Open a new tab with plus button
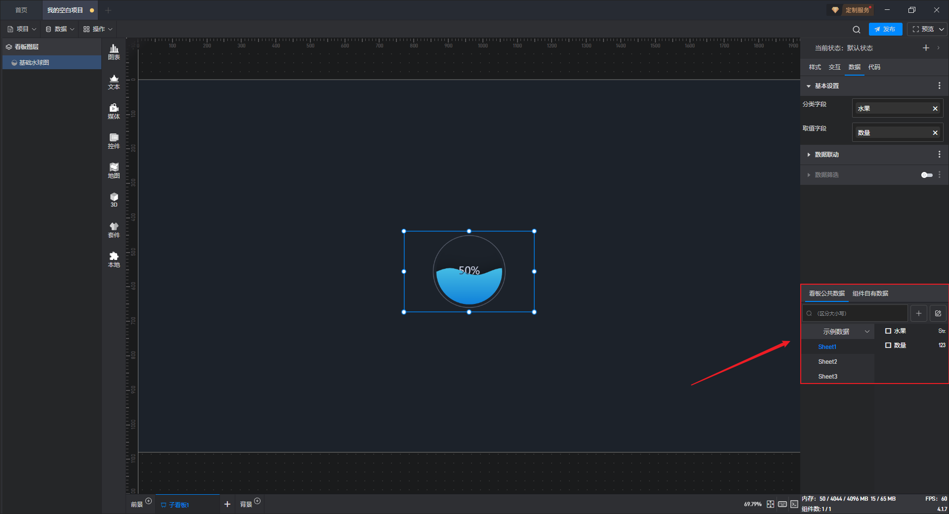 108,10
